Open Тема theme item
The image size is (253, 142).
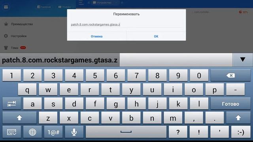click(x=15, y=48)
